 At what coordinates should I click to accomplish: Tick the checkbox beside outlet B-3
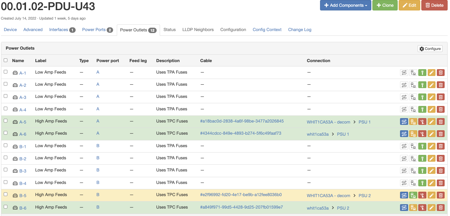[5, 170]
